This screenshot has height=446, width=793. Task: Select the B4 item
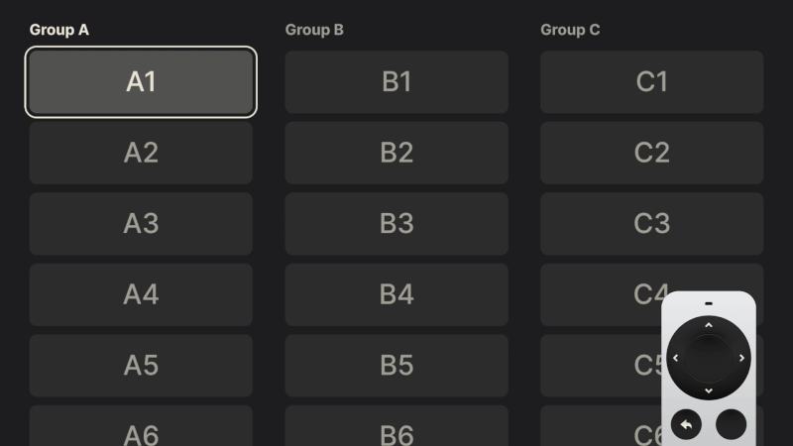[x=396, y=294]
